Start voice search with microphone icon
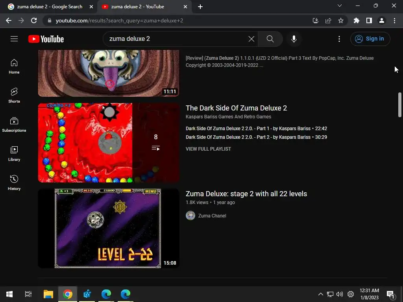 coord(294,39)
